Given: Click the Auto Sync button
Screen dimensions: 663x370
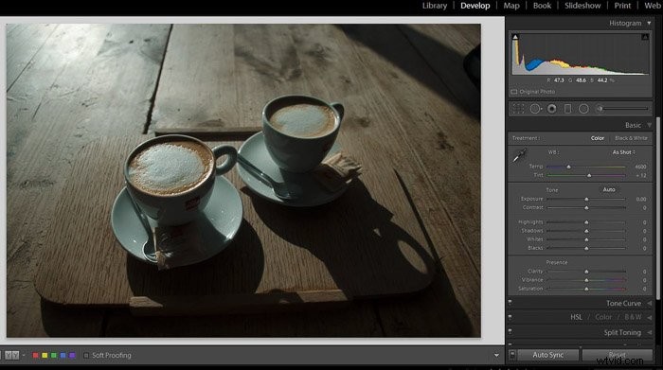Looking at the screenshot, I should tap(548, 355).
